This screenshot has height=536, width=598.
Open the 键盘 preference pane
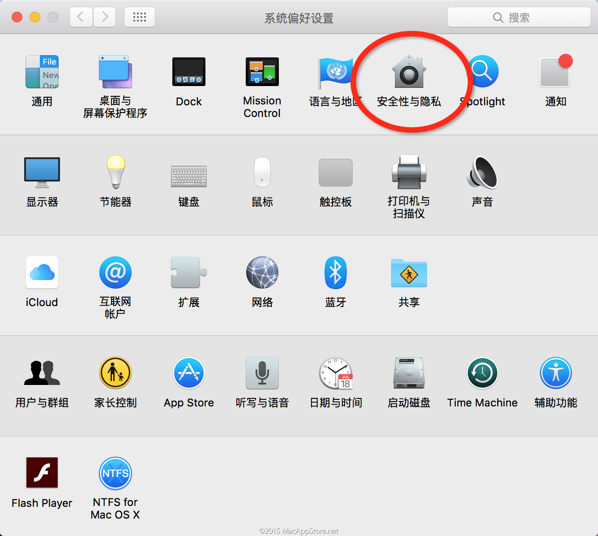(x=188, y=173)
